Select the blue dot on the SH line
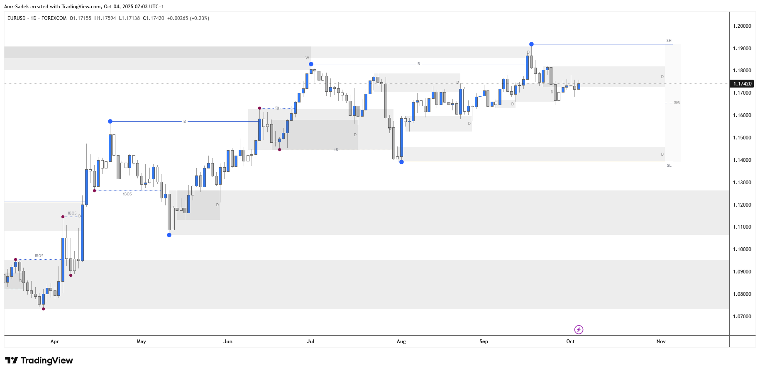Screen dimensions: 760x373 531,44
